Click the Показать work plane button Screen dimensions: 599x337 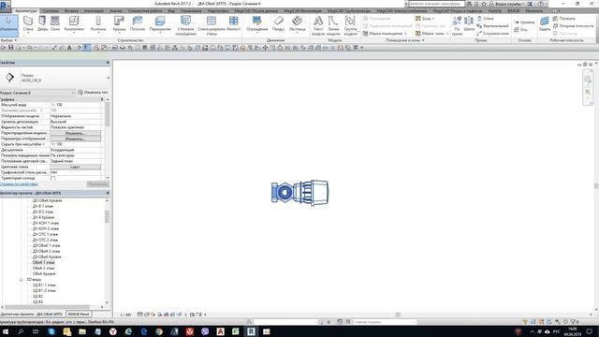point(563,19)
